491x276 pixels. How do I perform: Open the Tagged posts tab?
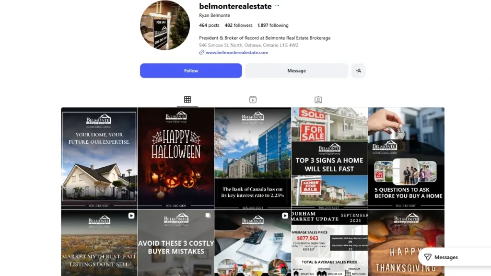point(318,100)
